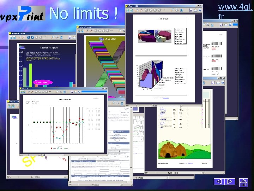Go to previous page in histogram window

[x=32, y=37]
